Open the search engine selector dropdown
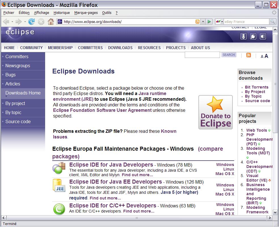Image resolution: width=279 pixels, height=227 pixels. (x=222, y=22)
